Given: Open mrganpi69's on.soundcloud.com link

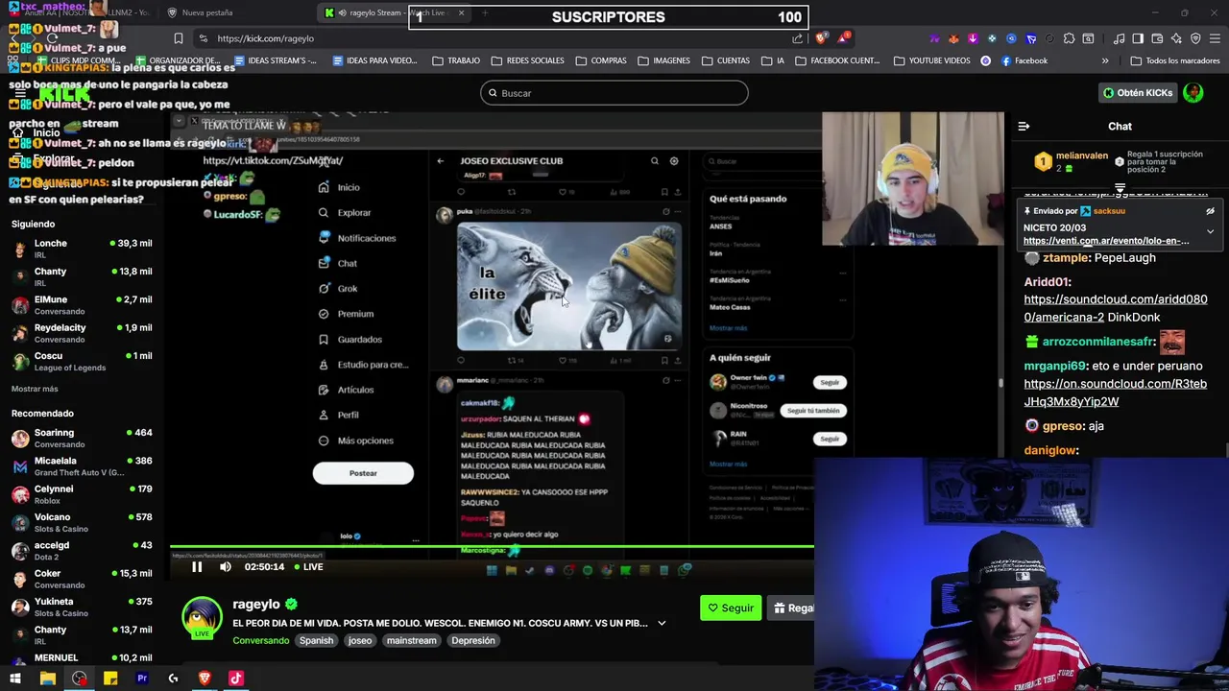Looking at the screenshot, I should 1116,393.
